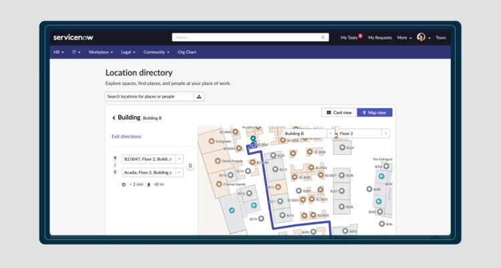Open the Workplace menu
This screenshot has width=501, height=268.
coord(101,51)
